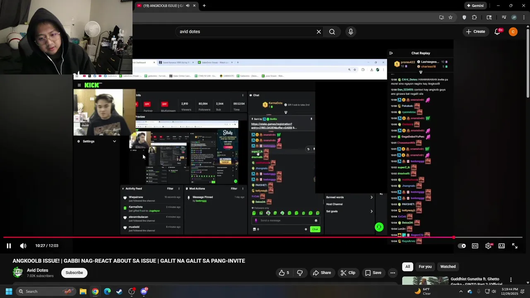This screenshot has width=530, height=298.
Task: Select the All recommendations chip
Action: [x=407, y=267]
